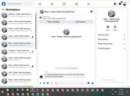Image resolution: width=130 pixels, height=96 pixels.
Task: Expand the Privacy & support section
Action: coord(112,48)
